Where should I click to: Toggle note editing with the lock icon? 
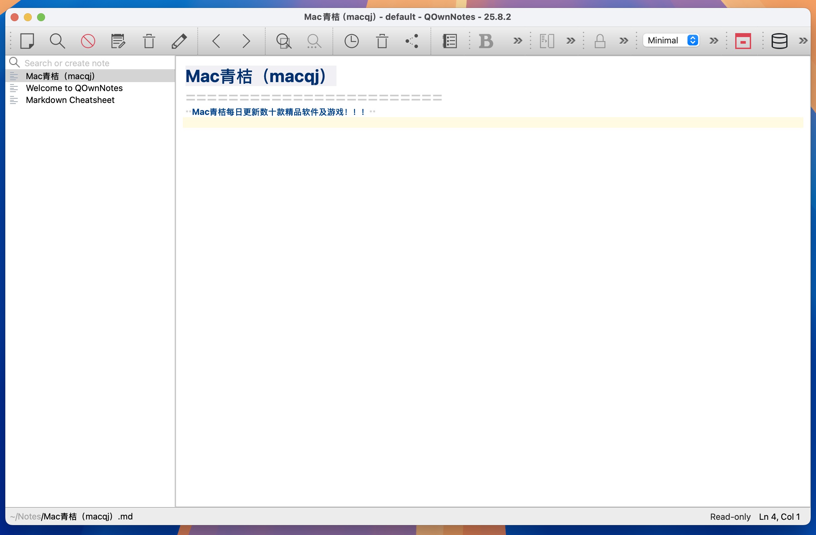tap(600, 40)
